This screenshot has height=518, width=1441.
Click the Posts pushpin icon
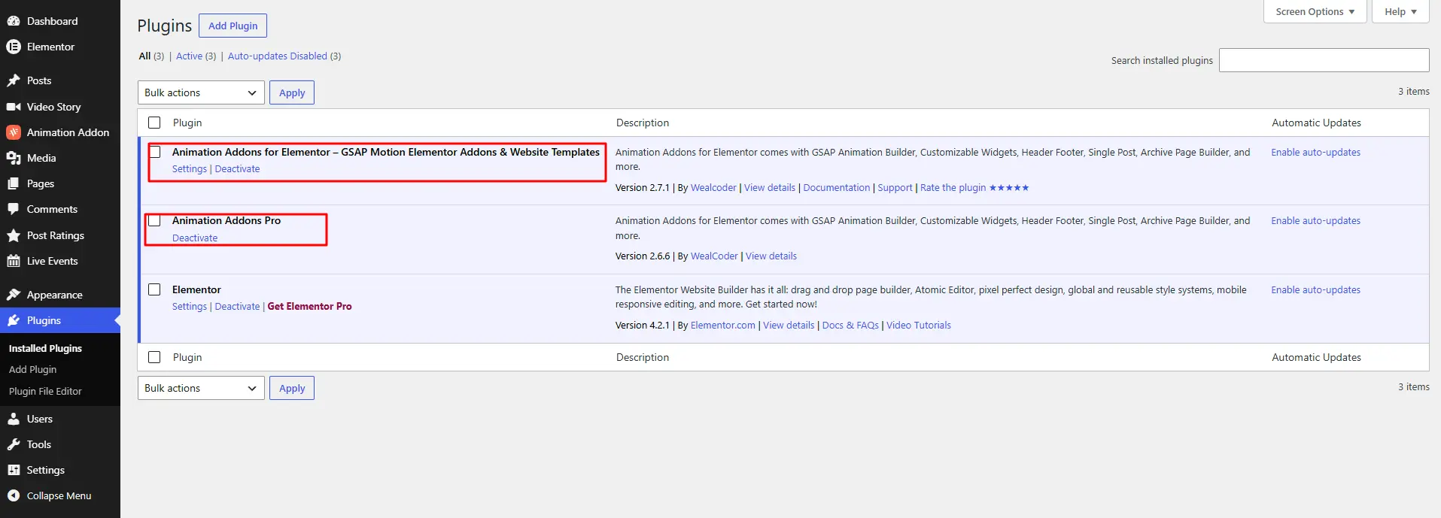point(14,80)
